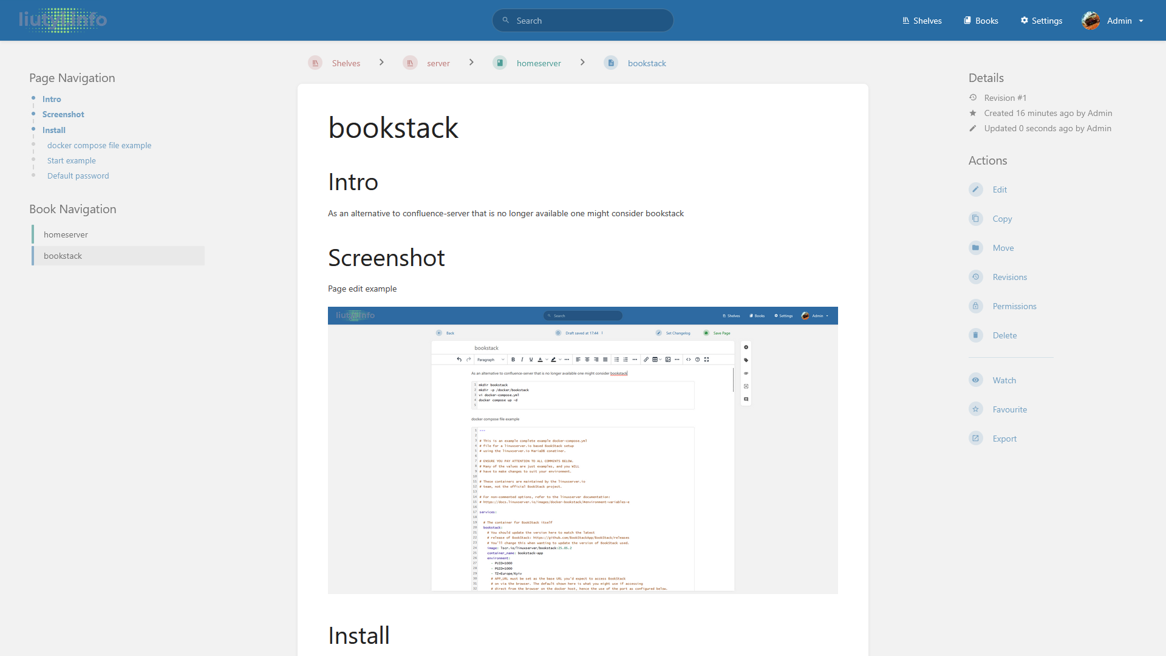Open the Revisions history icon
Screen dimensions: 1166x656
[975, 277]
